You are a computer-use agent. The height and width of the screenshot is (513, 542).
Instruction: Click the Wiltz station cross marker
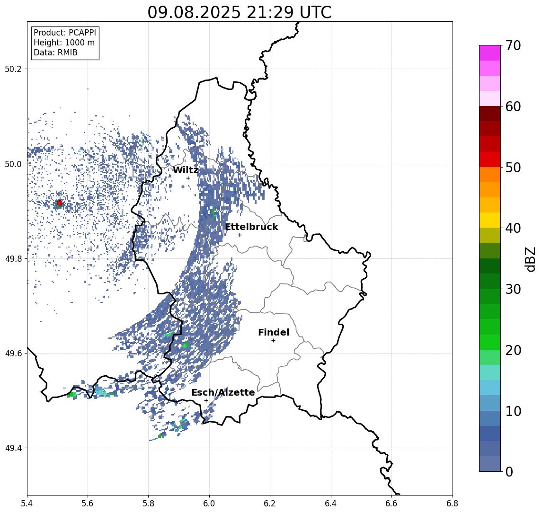coord(188,178)
